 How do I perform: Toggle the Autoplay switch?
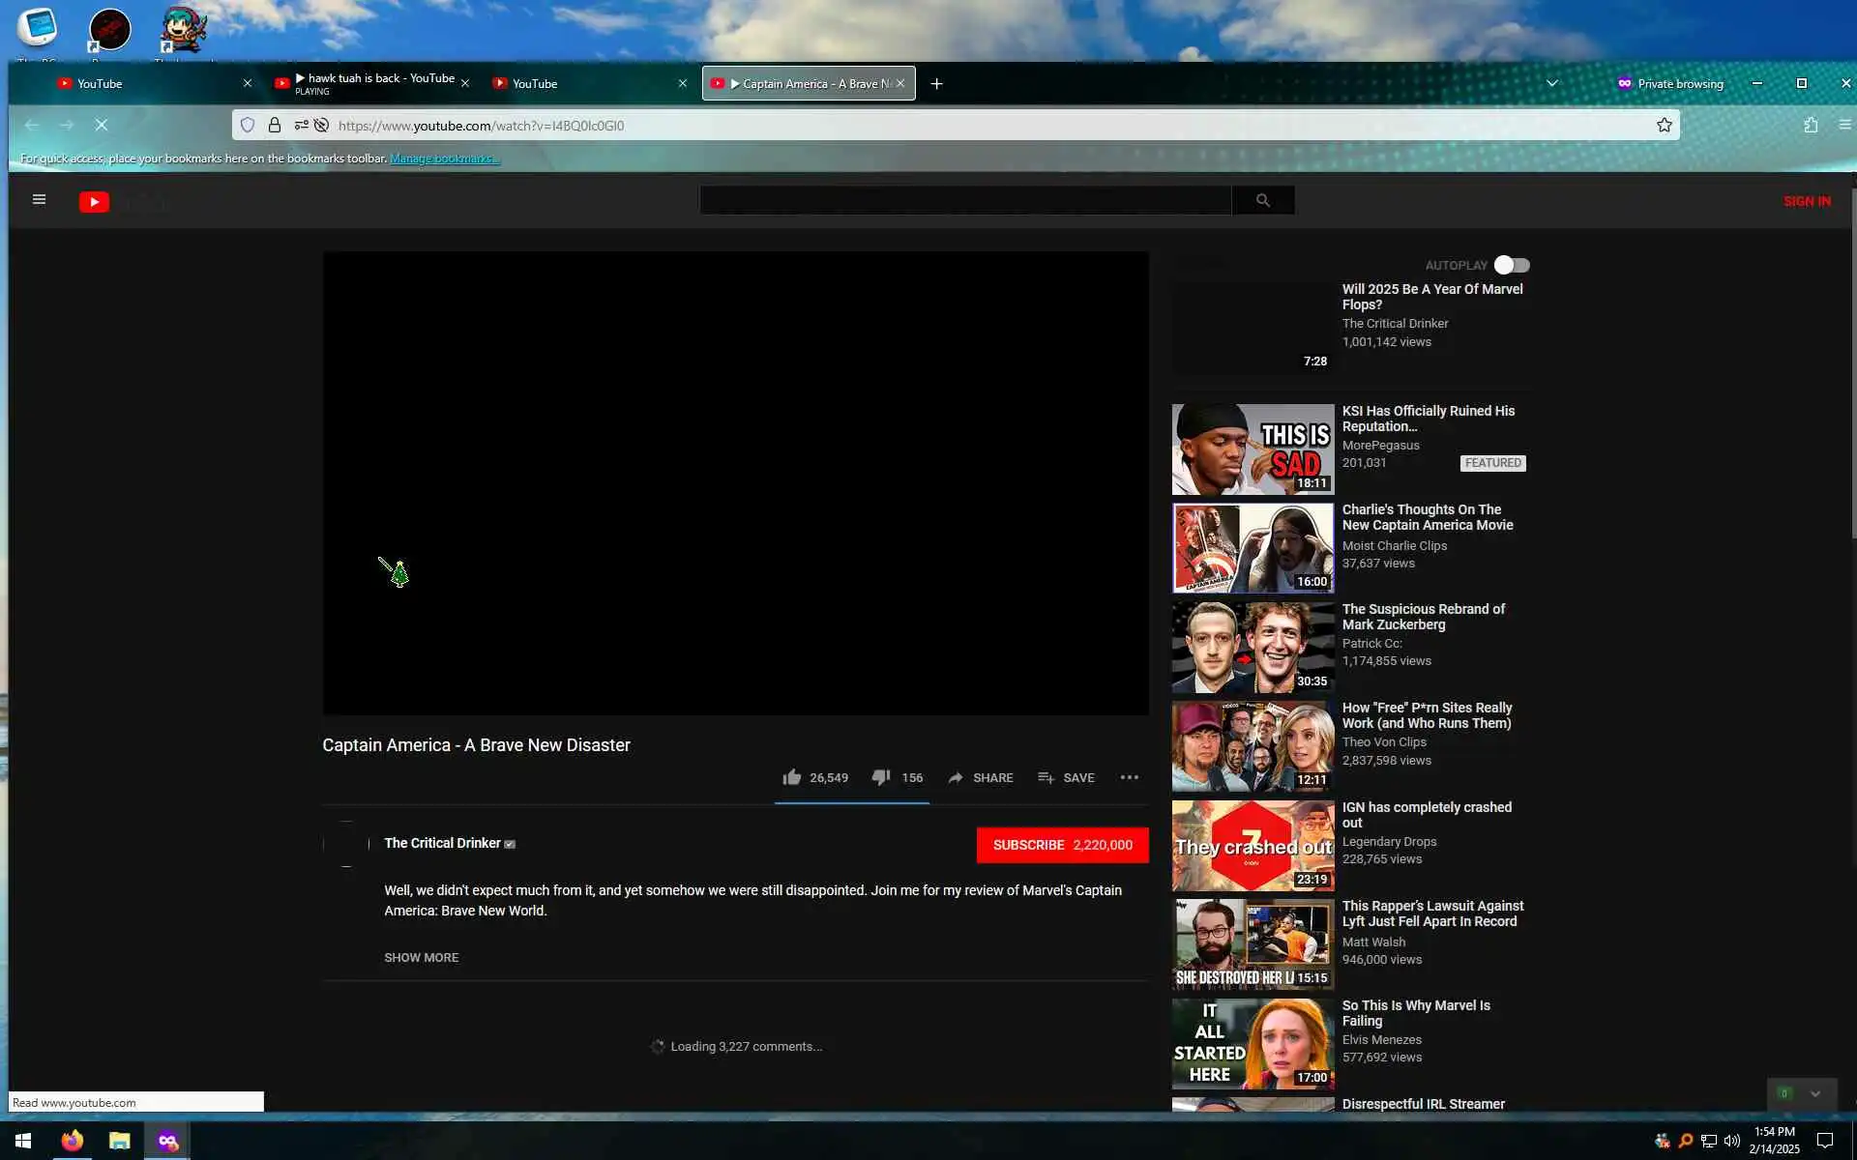pyautogui.click(x=1511, y=265)
